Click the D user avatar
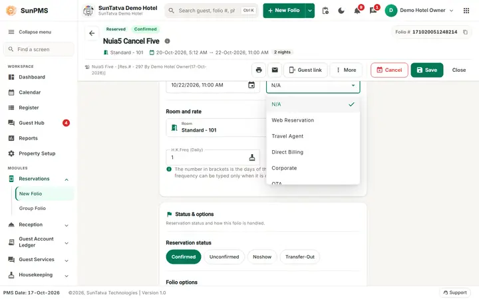The height and width of the screenshot is (299, 479). click(391, 11)
